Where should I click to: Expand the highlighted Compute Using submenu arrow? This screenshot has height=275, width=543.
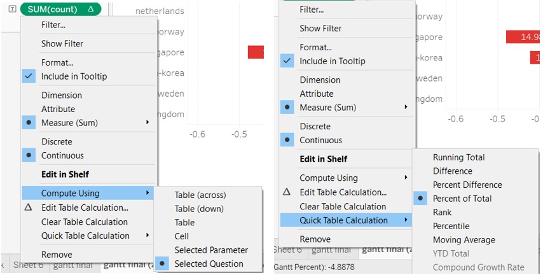click(x=148, y=193)
